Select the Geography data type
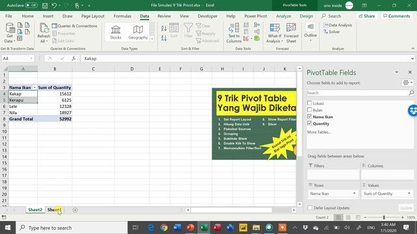The width and height of the screenshot is (417, 234). pyautogui.click(x=137, y=32)
